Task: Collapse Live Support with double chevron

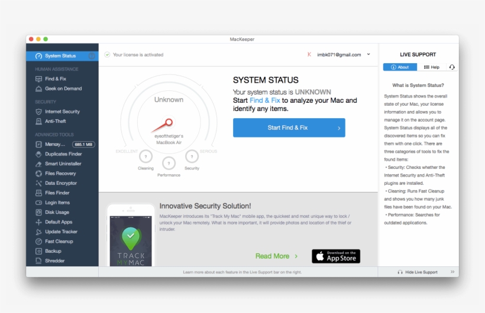Action: [x=452, y=272]
